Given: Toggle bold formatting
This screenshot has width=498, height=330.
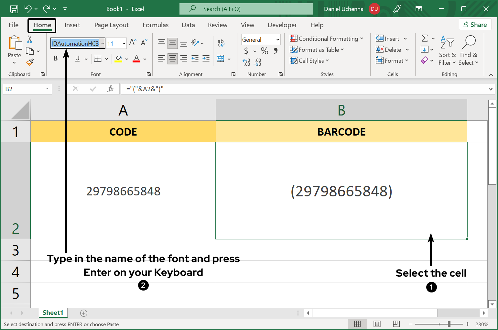Looking at the screenshot, I should click(x=55, y=58).
